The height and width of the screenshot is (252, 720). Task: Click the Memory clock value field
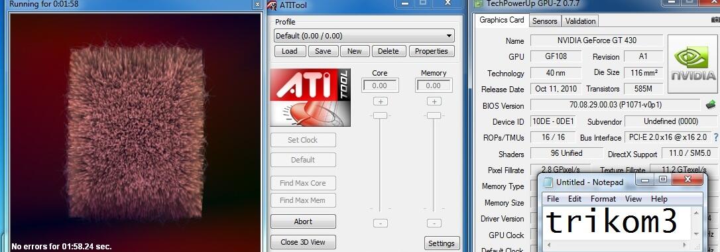pos(434,86)
